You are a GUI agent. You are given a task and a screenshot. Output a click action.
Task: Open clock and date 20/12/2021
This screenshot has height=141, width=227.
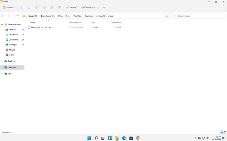tap(216, 138)
